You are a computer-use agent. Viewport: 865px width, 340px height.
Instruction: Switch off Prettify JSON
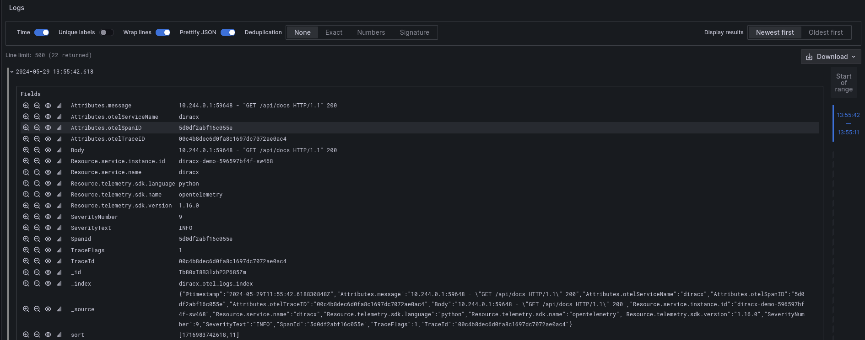coord(228,32)
